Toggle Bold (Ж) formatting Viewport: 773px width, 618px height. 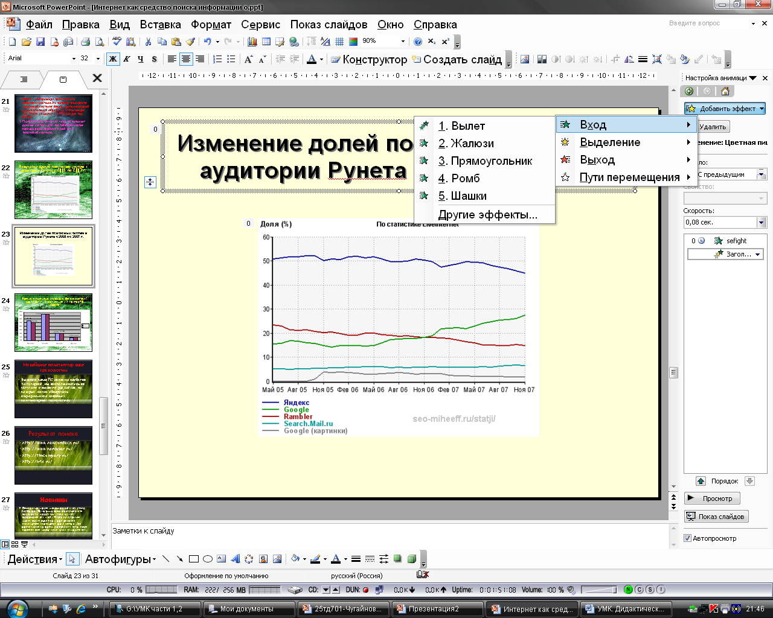[x=113, y=59]
